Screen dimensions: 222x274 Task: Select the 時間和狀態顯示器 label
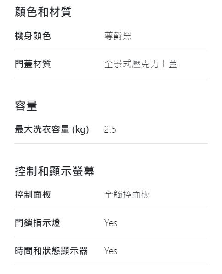[51, 251]
